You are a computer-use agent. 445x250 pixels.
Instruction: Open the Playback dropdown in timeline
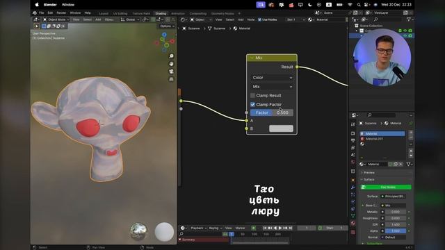point(198,228)
